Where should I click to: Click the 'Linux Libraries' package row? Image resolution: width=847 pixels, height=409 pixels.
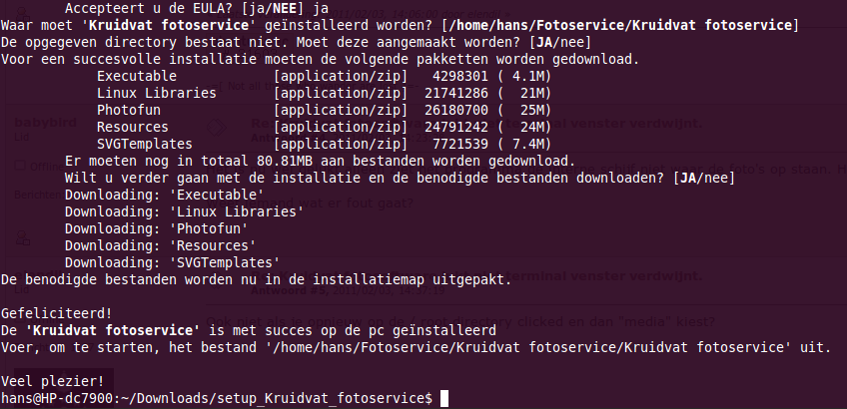point(324,94)
